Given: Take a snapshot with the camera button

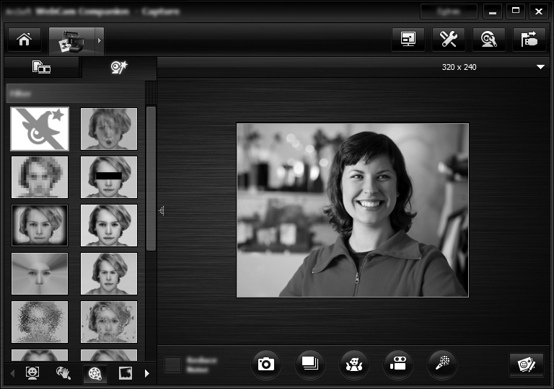Looking at the screenshot, I should click(x=266, y=365).
